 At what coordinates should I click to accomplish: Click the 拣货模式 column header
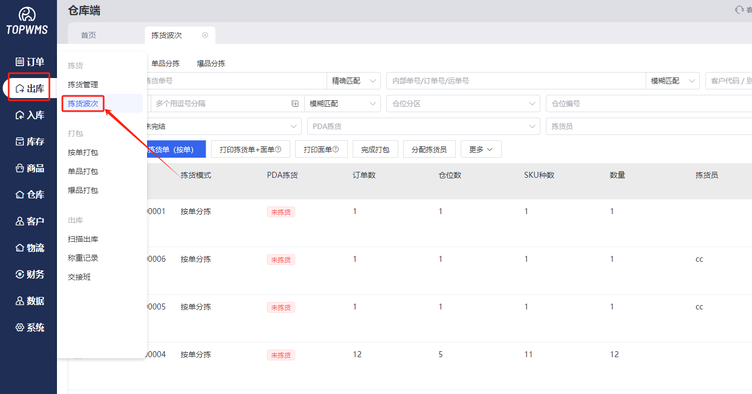tap(196, 175)
